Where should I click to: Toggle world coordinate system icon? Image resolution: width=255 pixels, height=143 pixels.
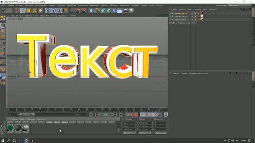[x=65, y=11]
